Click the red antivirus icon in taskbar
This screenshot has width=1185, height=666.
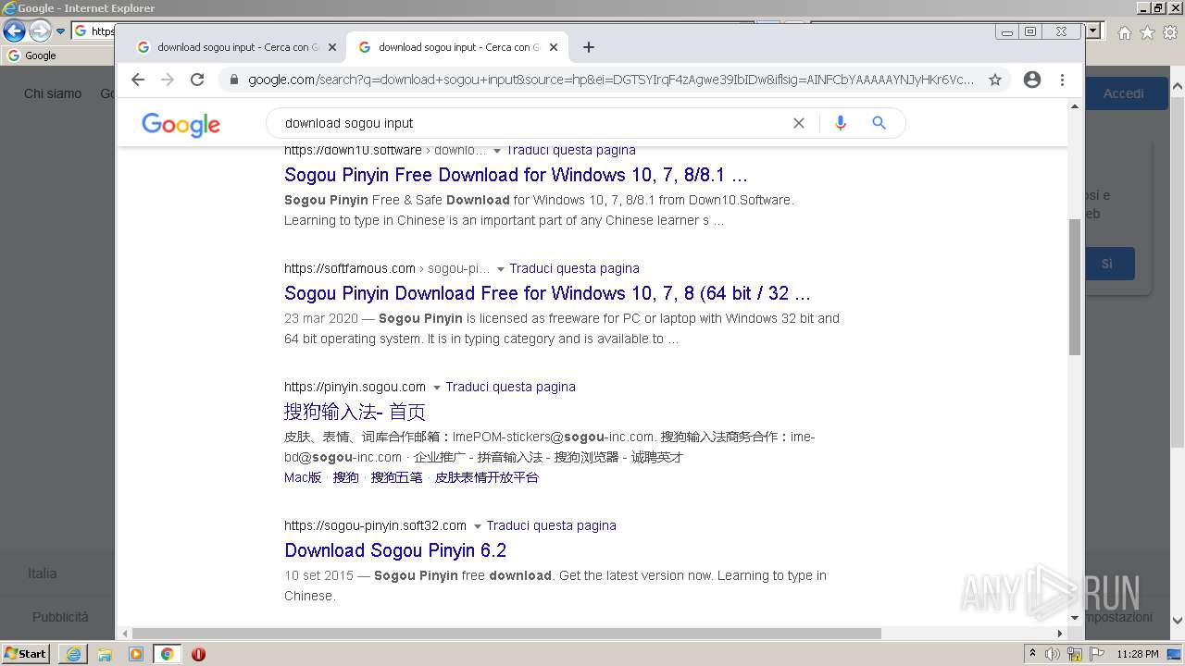(198, 654)
